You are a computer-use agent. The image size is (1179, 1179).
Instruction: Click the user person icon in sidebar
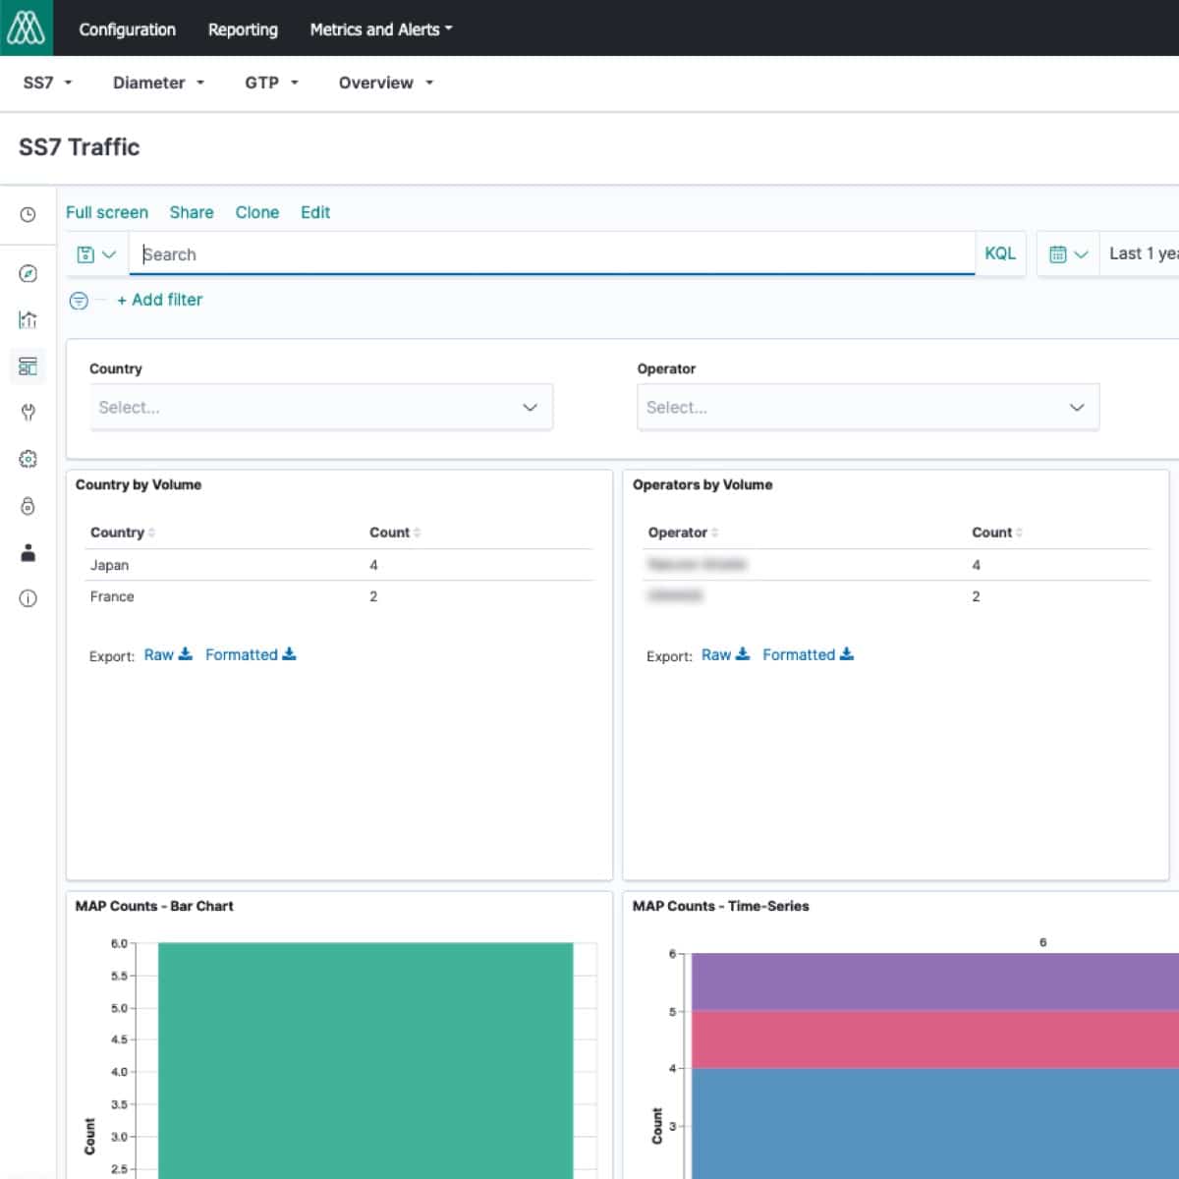[28, 552]
